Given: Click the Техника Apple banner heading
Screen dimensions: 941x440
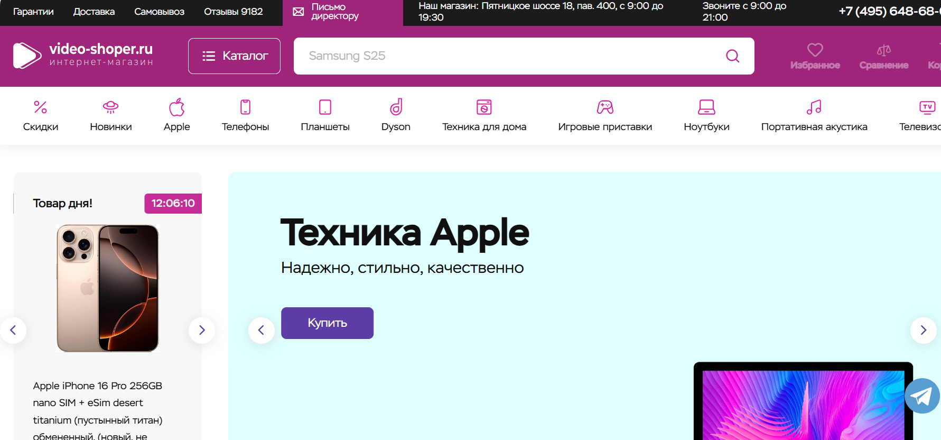Looking at the screenshot, I should click(405, 233).
